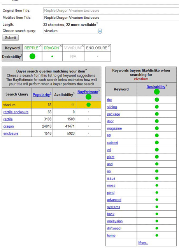Image resolution: width=179 pixels, height=252 pixels.
Task: Click the green BayEstimate dot in the vivarium row
Action: pos(88,105)
